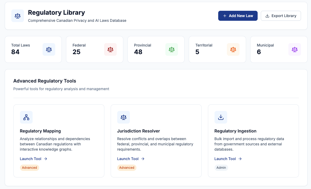Viewport: 311px width, 189px height.
Task: Click the Admin badge under Regulatory Ingestion
Action: [x=221, y=168]
